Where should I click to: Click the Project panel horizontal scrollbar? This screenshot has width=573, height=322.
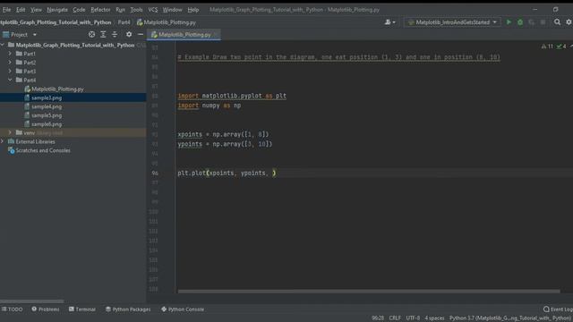click(x=32, y=301)
